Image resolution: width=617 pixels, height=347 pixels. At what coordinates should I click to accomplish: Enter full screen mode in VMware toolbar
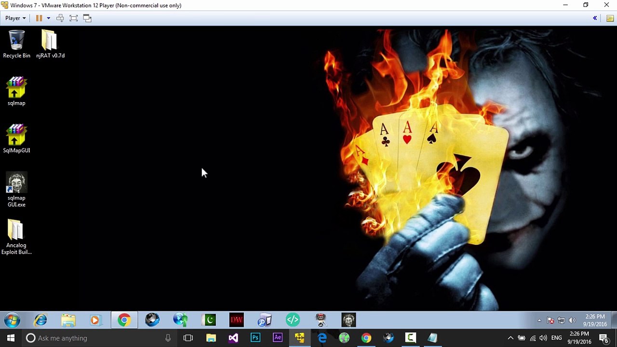point(74,18)
